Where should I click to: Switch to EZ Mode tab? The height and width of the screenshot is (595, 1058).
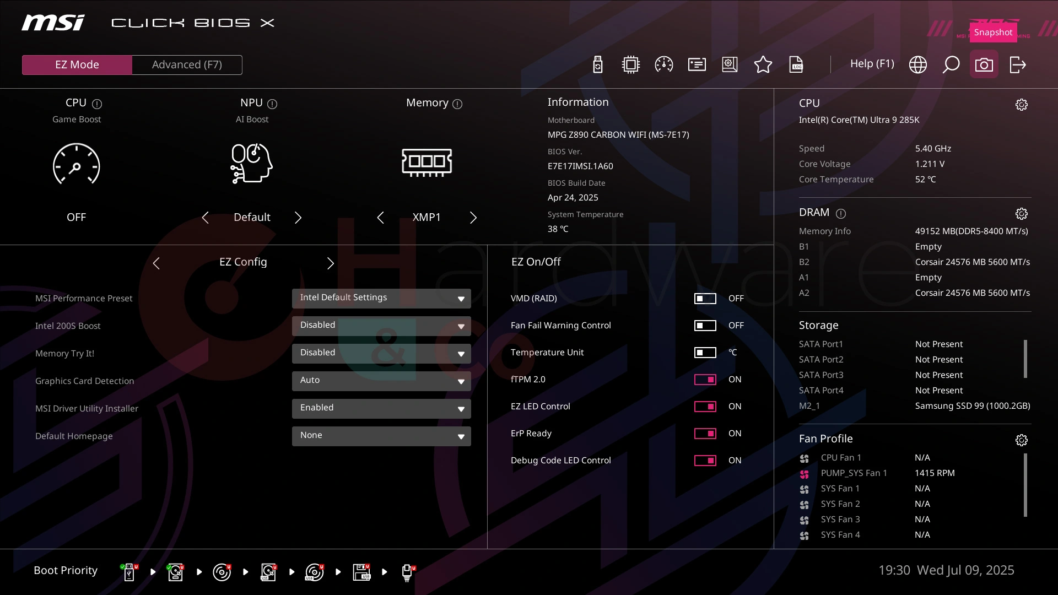point(77,64)
